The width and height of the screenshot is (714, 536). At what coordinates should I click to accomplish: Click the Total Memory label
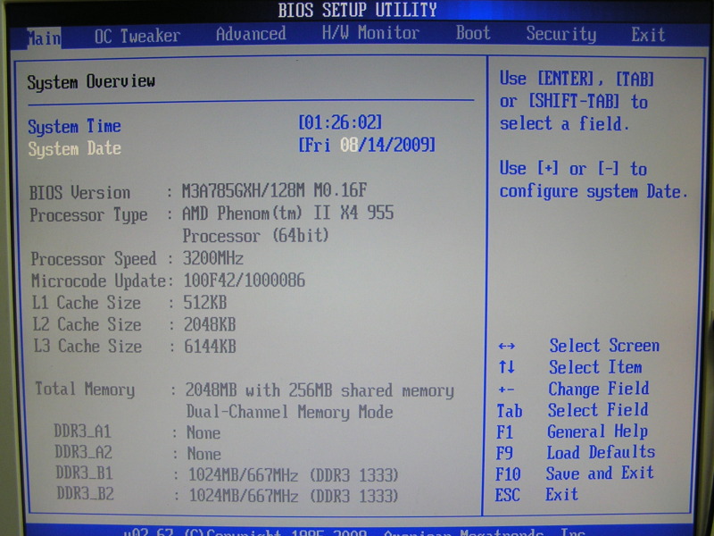(x=85, y=389)
